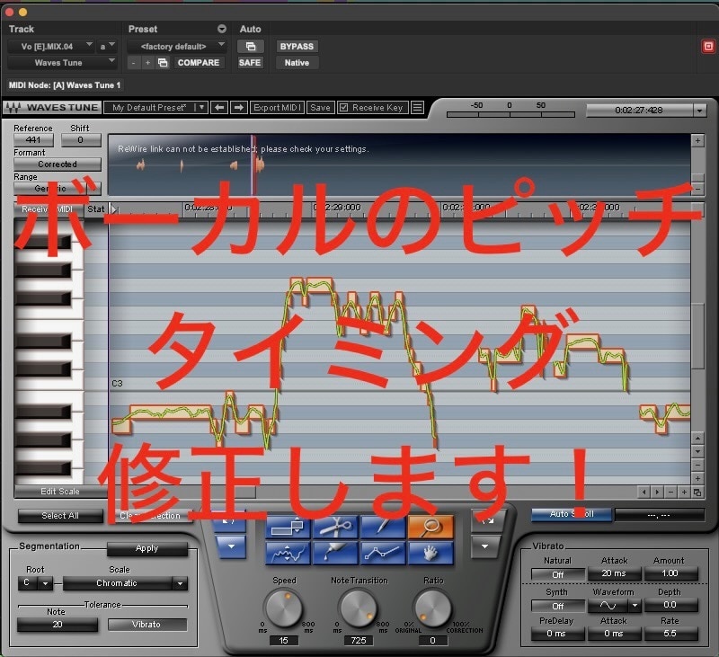Image resolution: width=719 pixels, height=657 pixels.
Task: Toggle the Receive Key checkbox
Action: pyautogui.click(x=343, y=107)
